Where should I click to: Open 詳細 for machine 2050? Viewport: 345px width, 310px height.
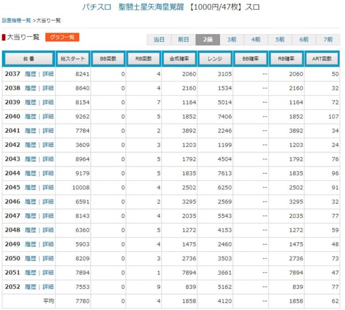pyautogui.click(x=48, y=258)
